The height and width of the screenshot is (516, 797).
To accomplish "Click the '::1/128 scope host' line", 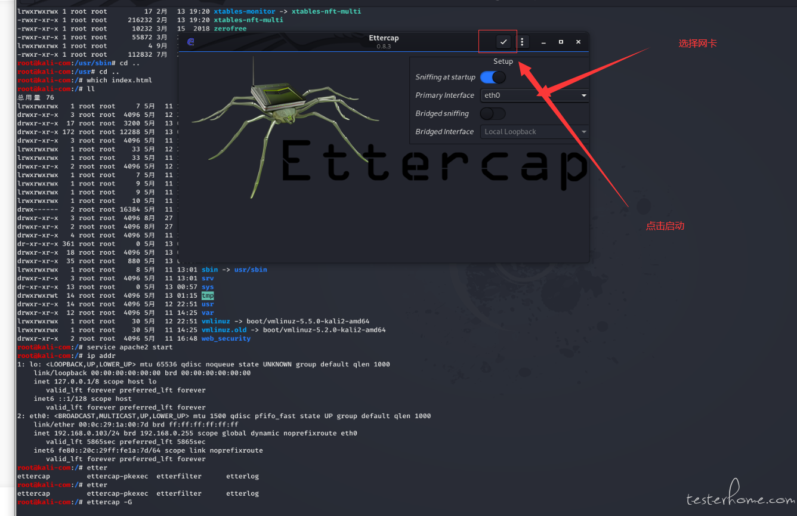I will pyautogui.click(x=83, y=398).
